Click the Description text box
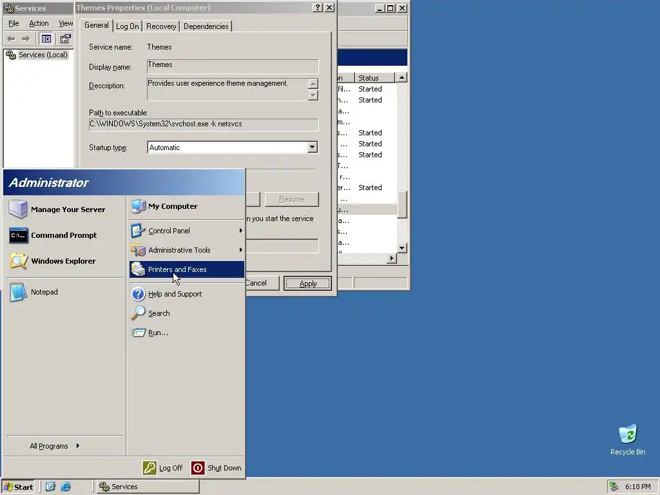The width and height of the screenshot is (660, 495). (x=228, y=89)
